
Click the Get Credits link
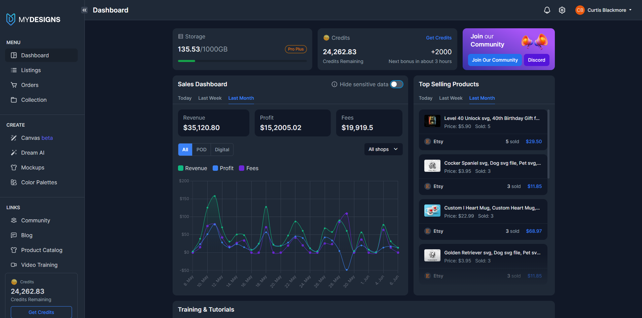(x=438, y=38)
